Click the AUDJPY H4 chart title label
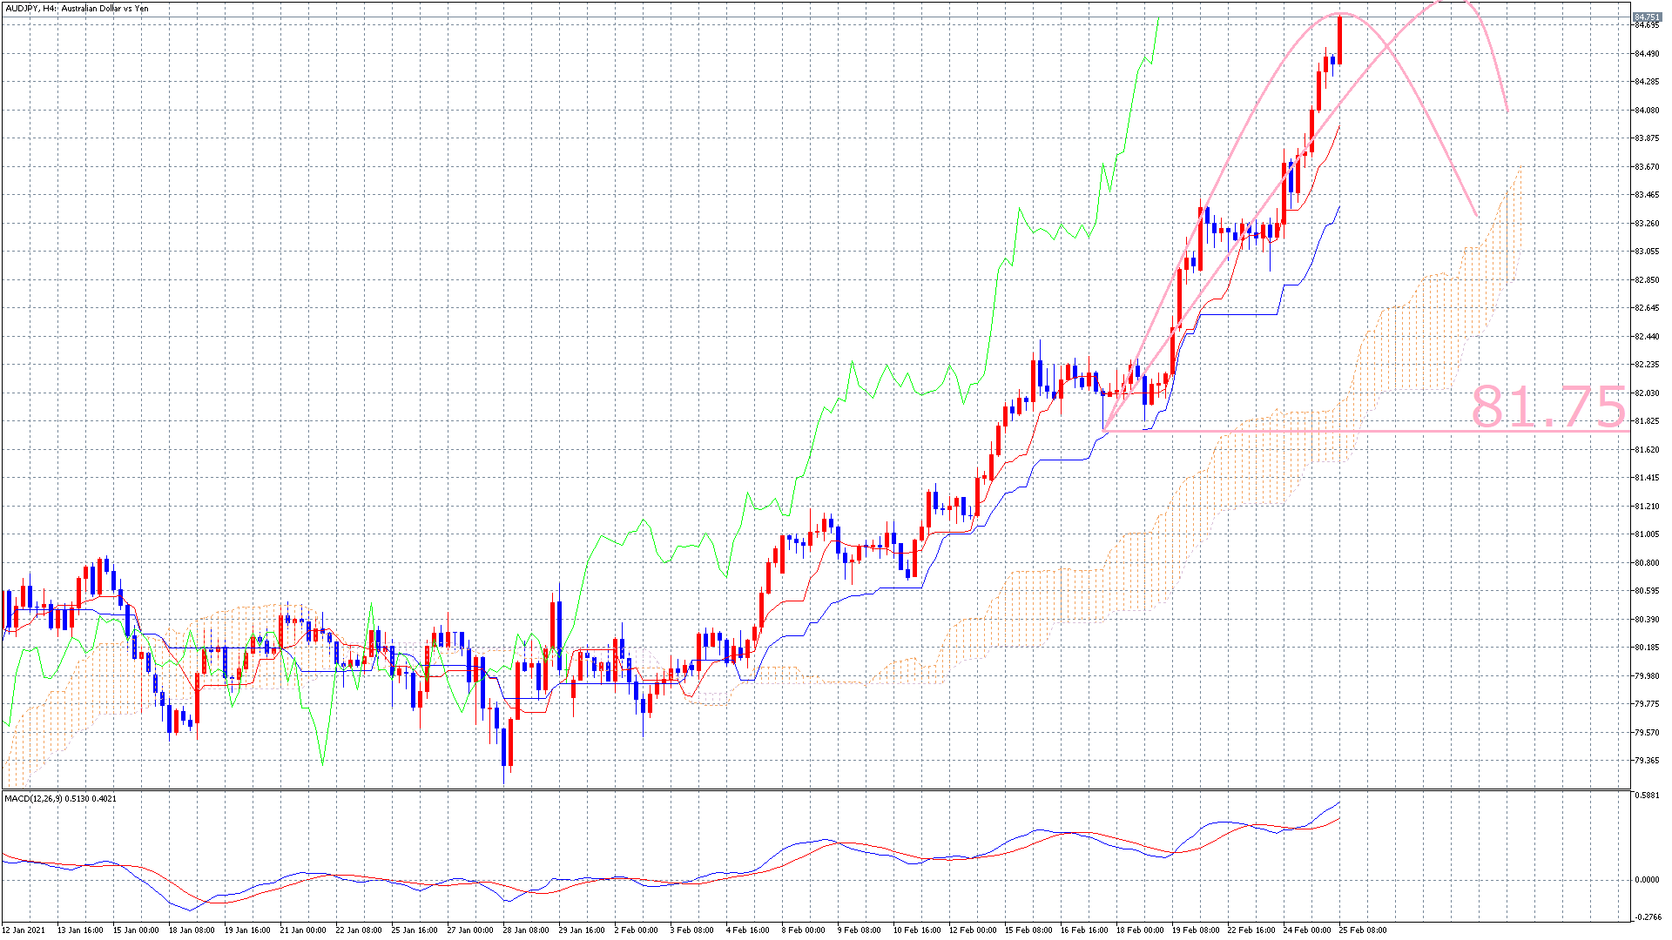The height and width of the screenshot is (940, 1672). [x=77, y=9]
